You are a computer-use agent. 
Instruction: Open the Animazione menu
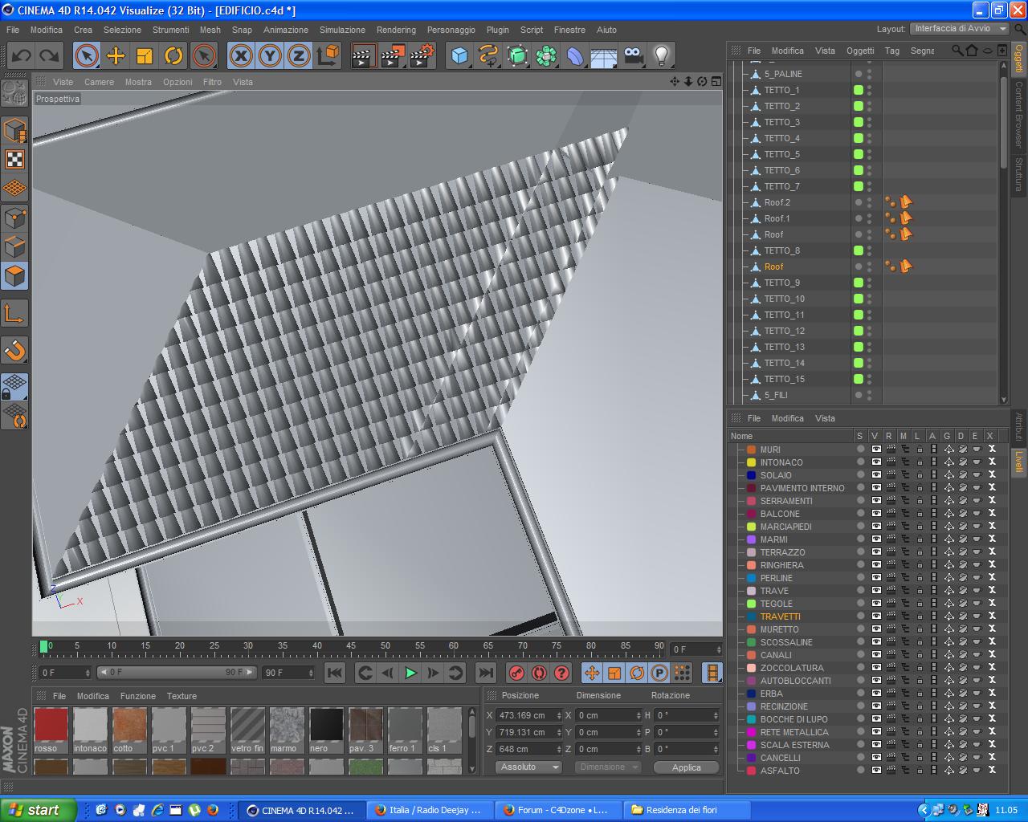click(x=286, y=30)
